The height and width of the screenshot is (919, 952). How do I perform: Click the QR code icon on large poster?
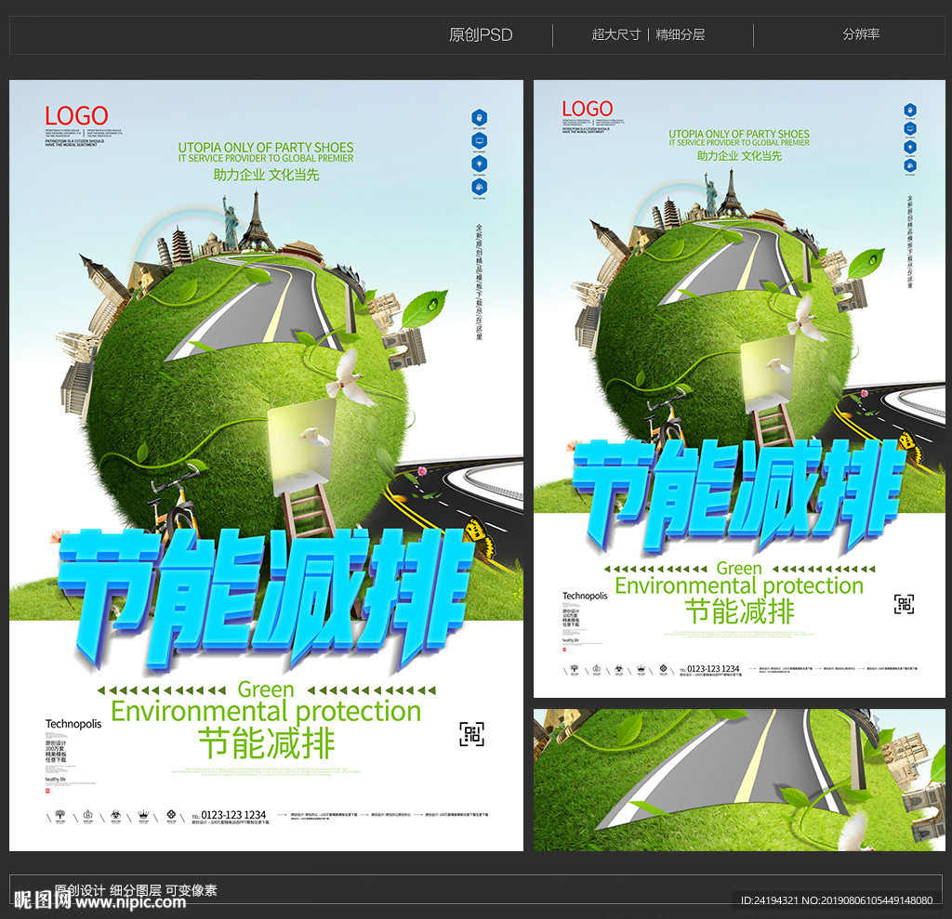[471, 734]
